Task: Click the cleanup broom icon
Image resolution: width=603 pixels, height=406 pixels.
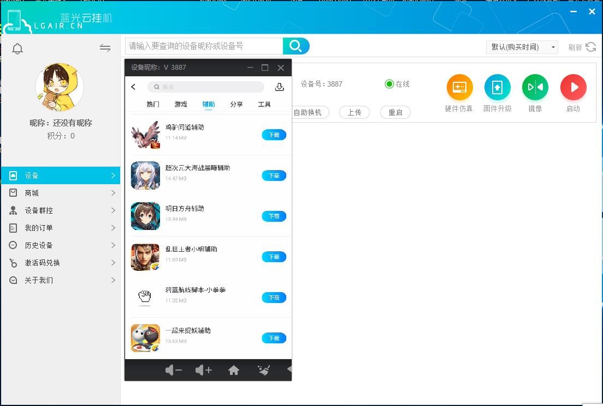Action: [264, 370]
